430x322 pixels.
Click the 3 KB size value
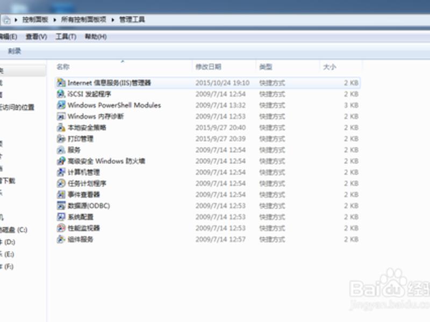coord(352,105)
